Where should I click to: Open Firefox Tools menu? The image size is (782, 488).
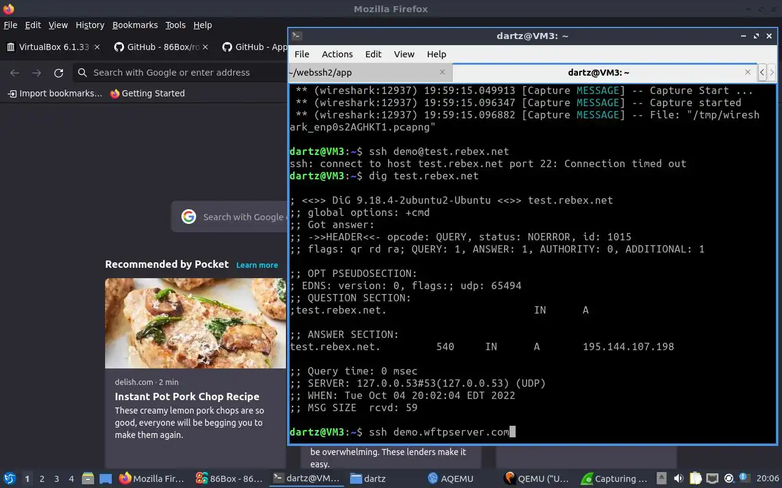[x=175, y=25]
